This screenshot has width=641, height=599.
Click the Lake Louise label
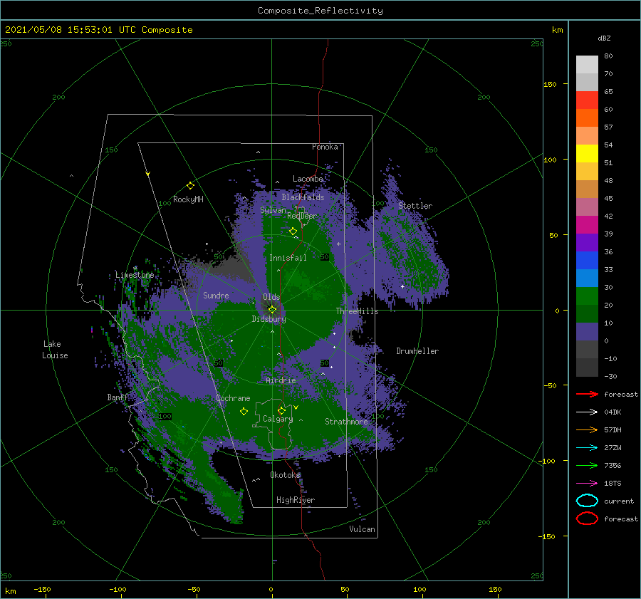pyautogui.click(x=55, y=350)
